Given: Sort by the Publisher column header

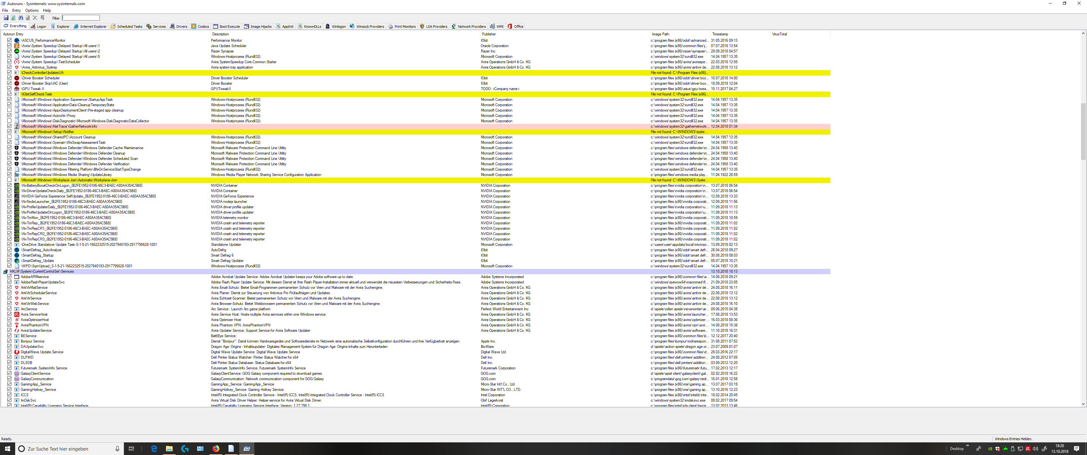Looking at the screenshot, I should point(489,34).
